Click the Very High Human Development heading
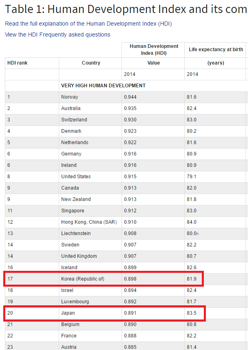The height and width of the screenshot is (350, 248). pos(103,86)
